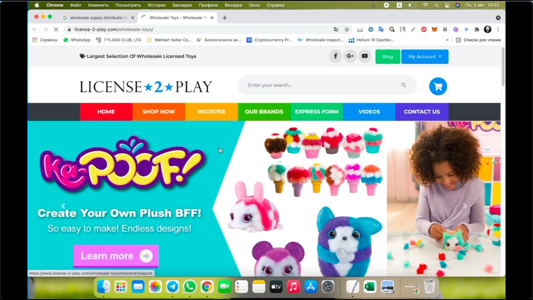This screenshot has width=533, height=300.
Task: Open Telegram from the Dock
Action: 172,287
